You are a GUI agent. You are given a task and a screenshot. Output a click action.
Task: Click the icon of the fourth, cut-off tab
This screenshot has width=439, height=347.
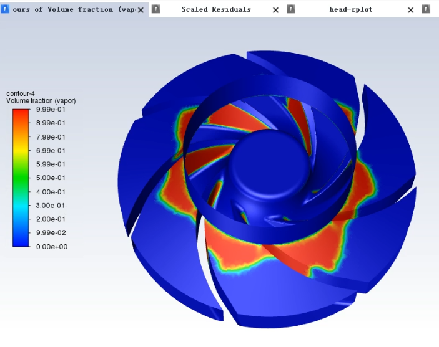coord(427,9)
